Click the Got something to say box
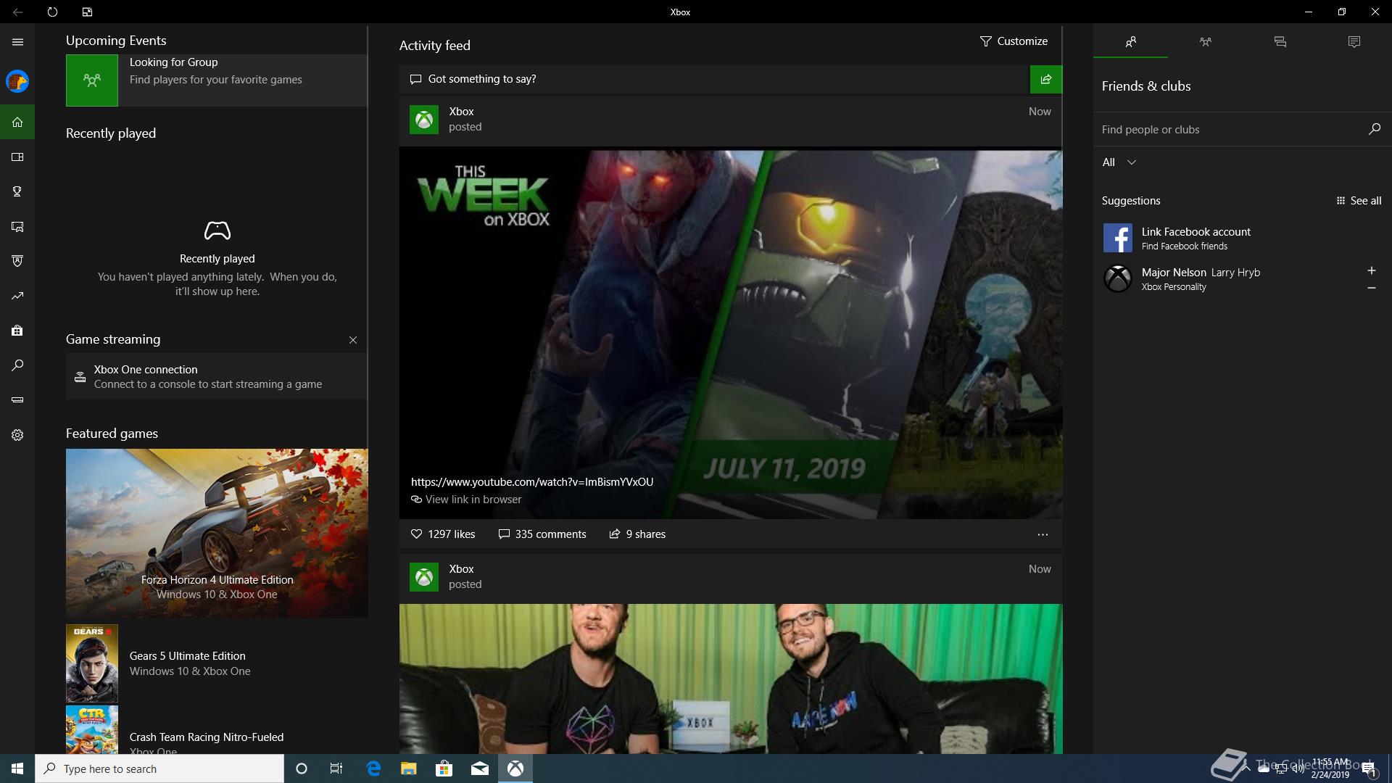Image resolution: width=1392 pixels, height=783 pixels. pyautogui.click(x=714, y=79)
